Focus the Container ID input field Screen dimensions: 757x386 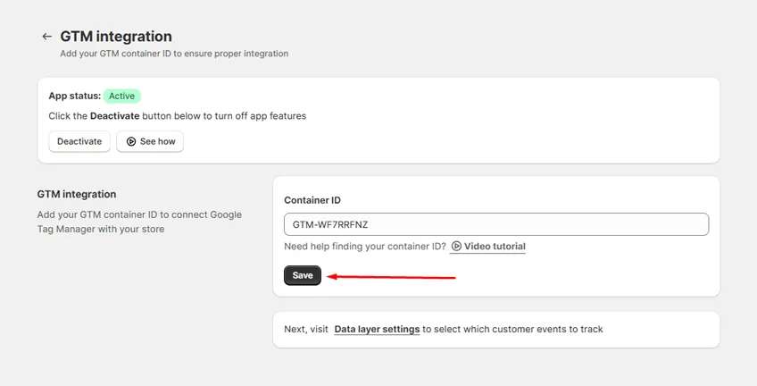[496, 224]
